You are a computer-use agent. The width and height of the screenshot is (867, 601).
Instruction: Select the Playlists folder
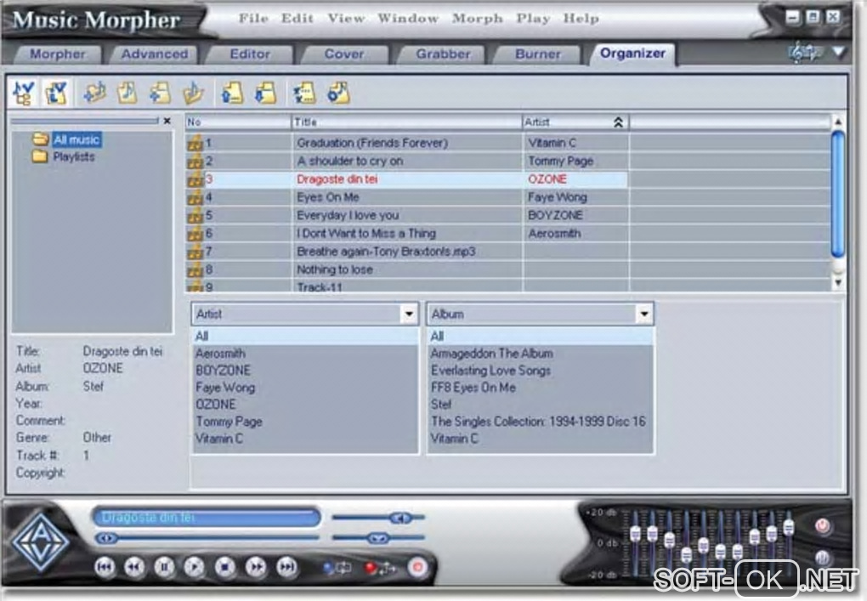point(74,157)
